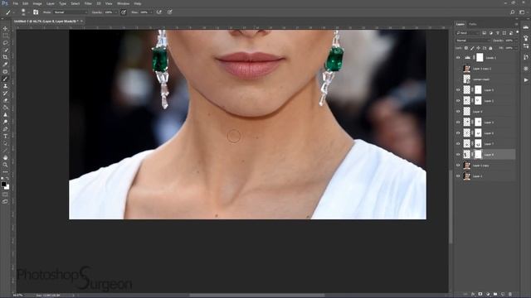Select the Horizontal Type tool
Image resolution: width=531 pixels, height=298 pixels.
click(5, 136)
